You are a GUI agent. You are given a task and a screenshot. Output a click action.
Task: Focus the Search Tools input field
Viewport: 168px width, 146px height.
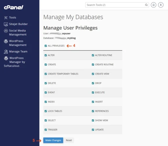coord(115,5)
